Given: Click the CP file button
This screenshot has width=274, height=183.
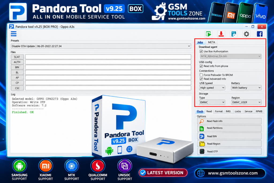Looking at the screenshot, I should (x=17, y=83).
